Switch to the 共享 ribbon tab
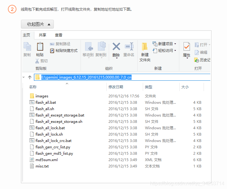Screen dimensions: 227x189 [43, 35]
